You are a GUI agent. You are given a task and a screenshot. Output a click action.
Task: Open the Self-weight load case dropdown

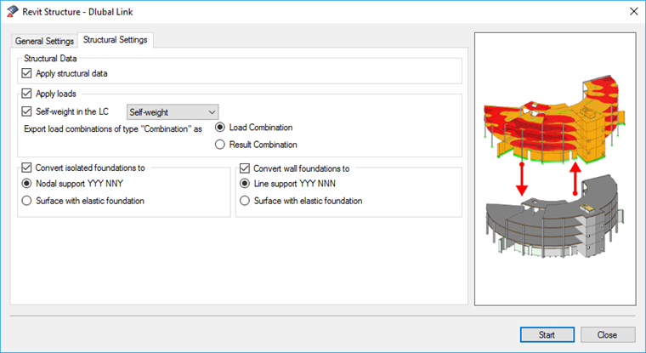tap(172, 111)
